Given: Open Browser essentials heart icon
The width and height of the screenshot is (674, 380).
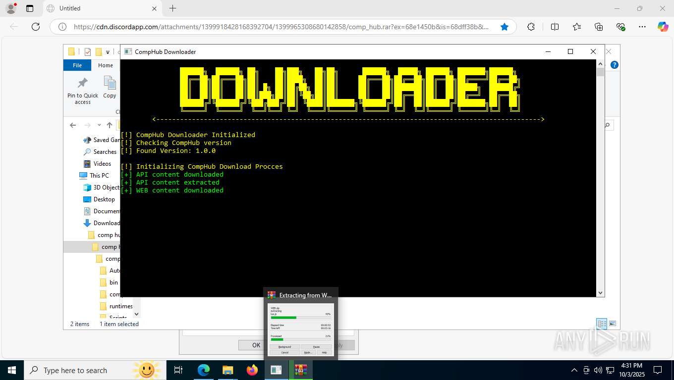Looking at the screenshot, I should 620,27.
